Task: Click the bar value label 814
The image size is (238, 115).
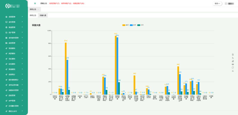Action: (66, 41)
